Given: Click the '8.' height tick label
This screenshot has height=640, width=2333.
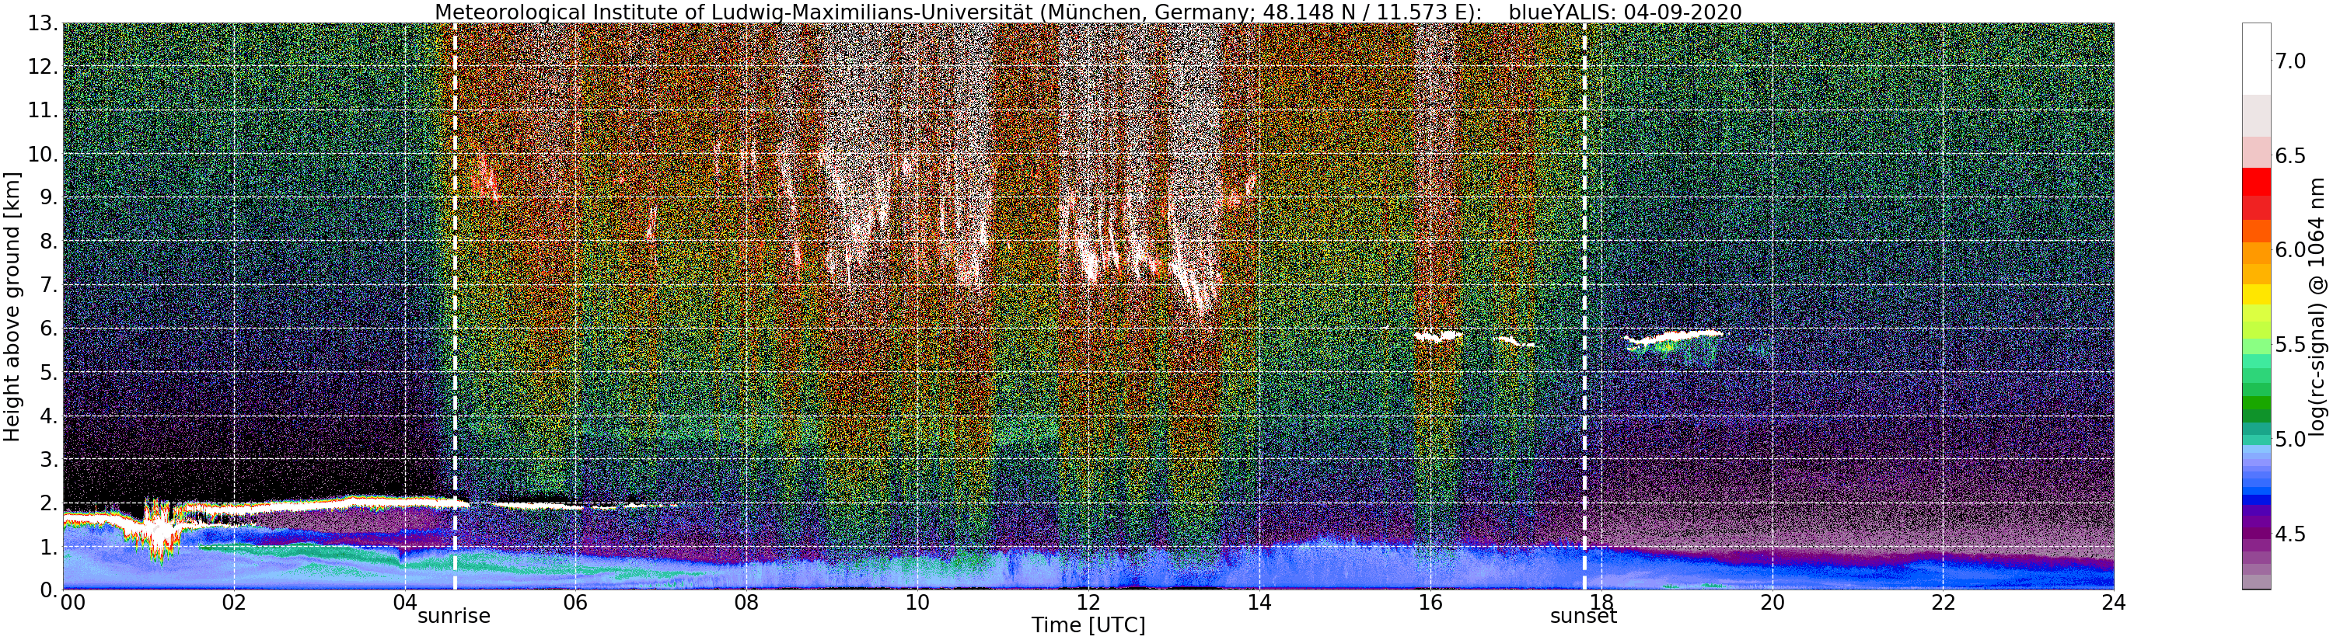Looking at the screenshot, I should (x=48, y=241).
